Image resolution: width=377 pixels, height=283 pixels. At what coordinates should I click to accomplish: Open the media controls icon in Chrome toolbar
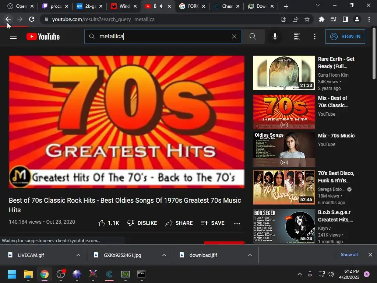click(333, 19)
